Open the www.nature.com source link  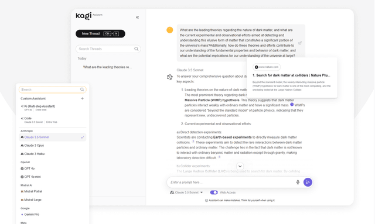pyautogui.click(x=267, y=67)
